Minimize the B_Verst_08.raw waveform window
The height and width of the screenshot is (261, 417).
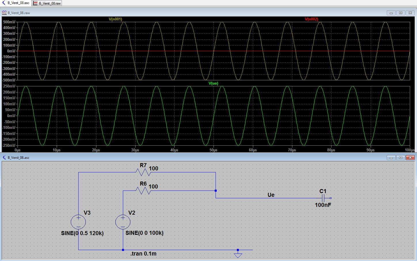point(391,13)
